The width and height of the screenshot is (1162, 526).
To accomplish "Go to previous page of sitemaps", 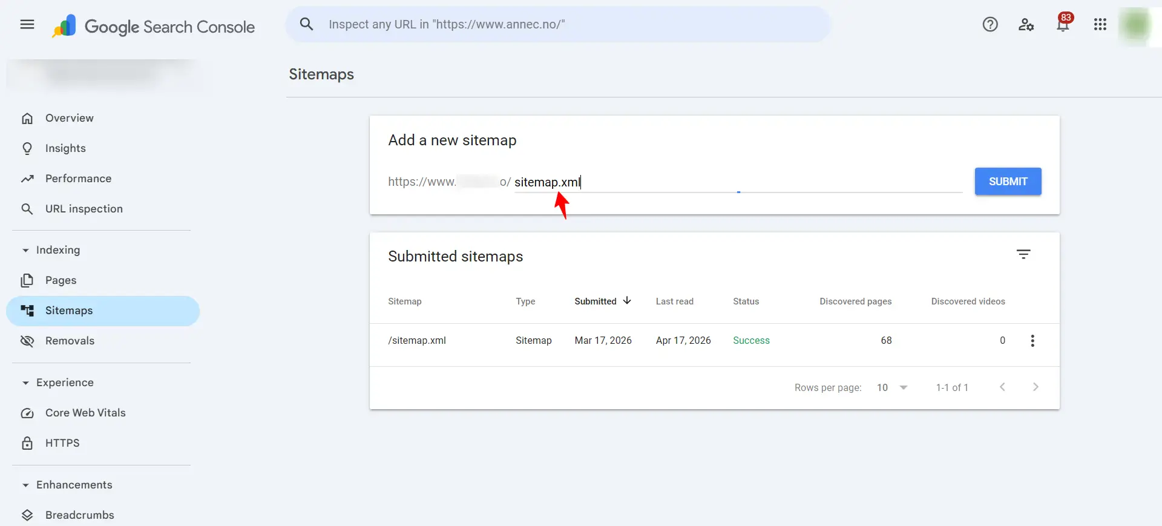I will tap(1002, 387).
